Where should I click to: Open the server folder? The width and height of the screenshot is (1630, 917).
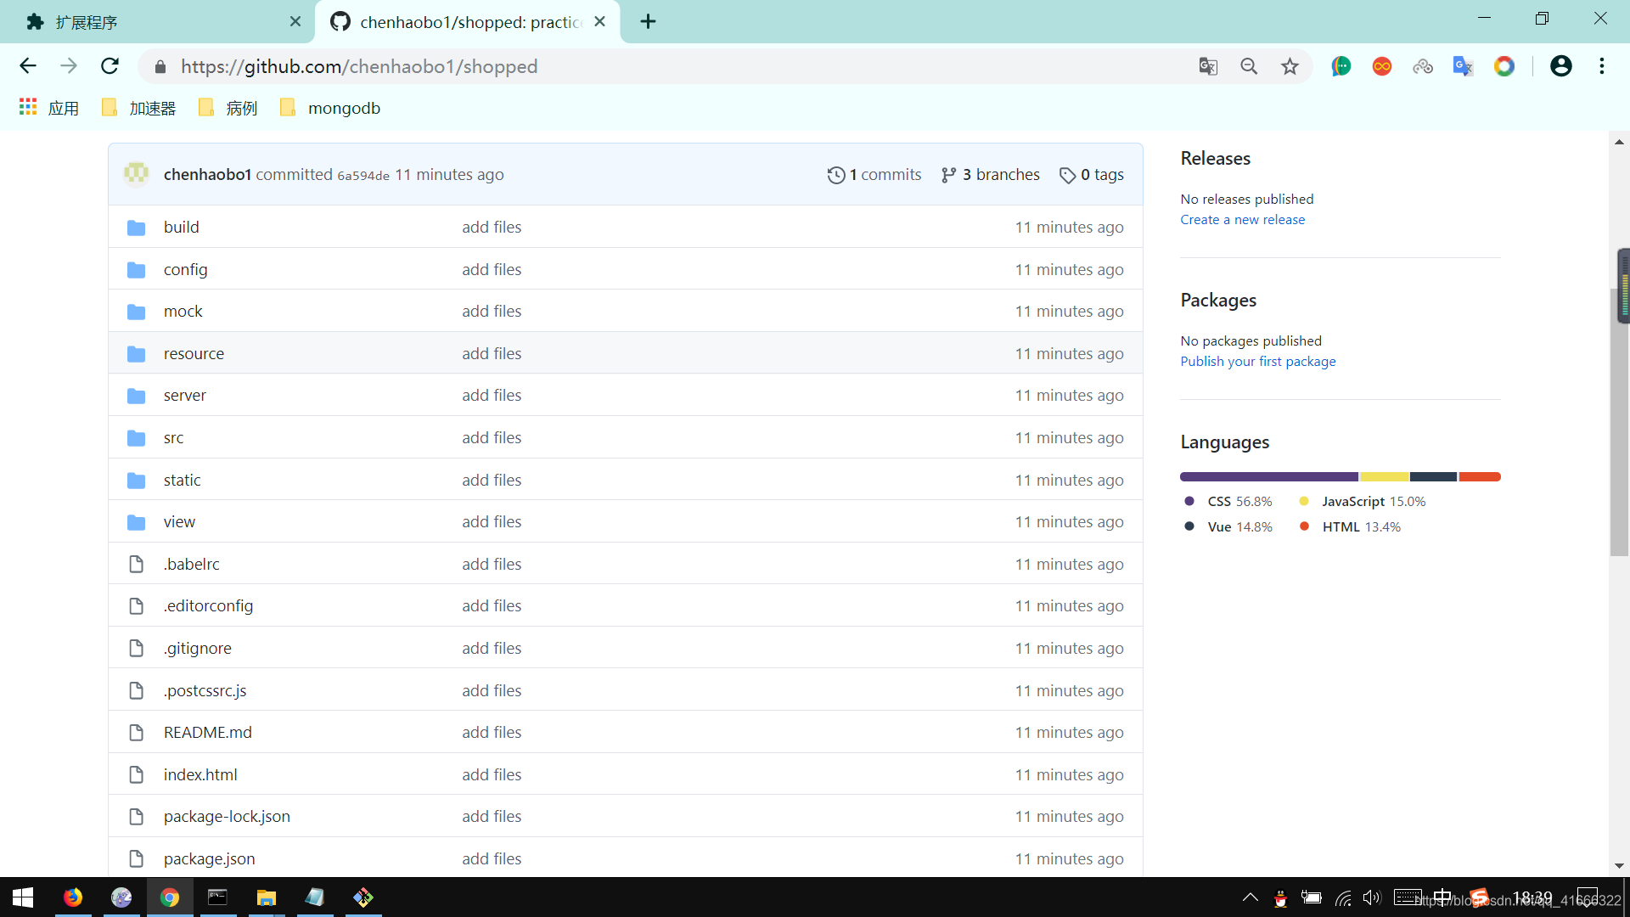185,395
